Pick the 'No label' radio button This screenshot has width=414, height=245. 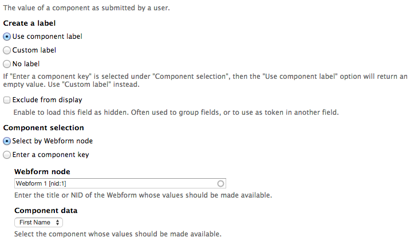pos(7,64)
